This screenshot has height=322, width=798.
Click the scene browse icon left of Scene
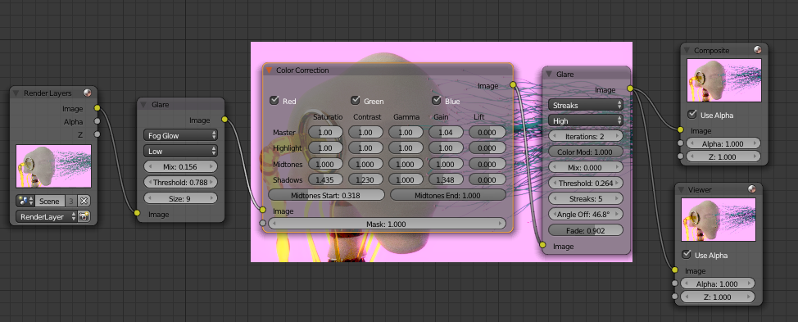pyautogui.click(x=25, y=201)
